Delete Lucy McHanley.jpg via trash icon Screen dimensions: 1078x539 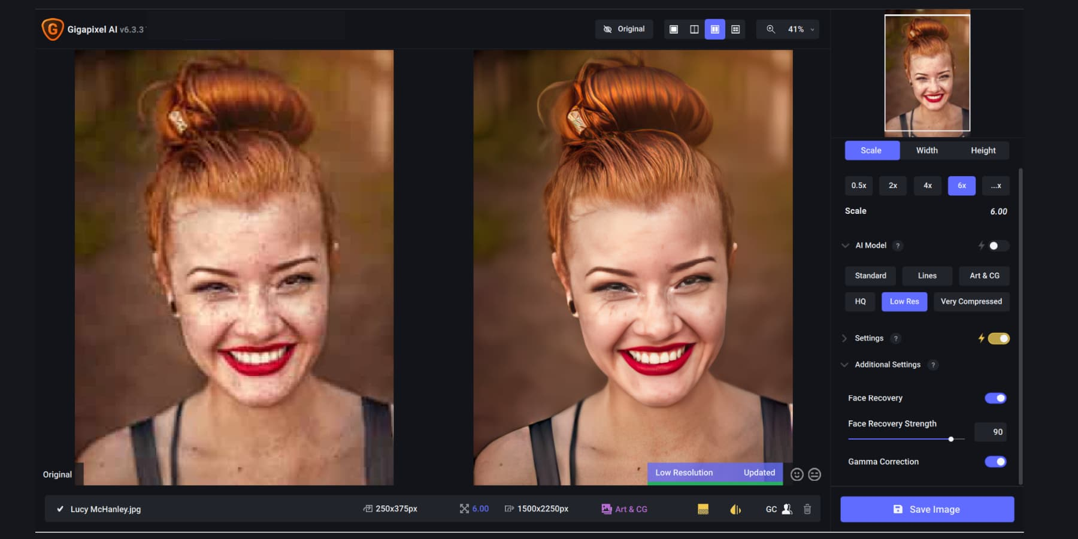pyautogui.click(x=808, y=509)
